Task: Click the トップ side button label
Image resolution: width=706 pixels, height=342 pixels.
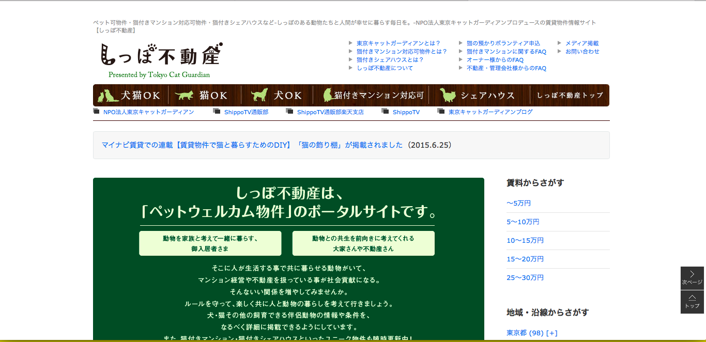Action: 692,306
